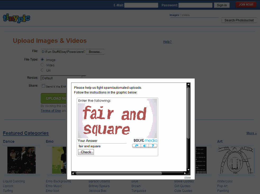Select the Images search tab

(174, 15)
